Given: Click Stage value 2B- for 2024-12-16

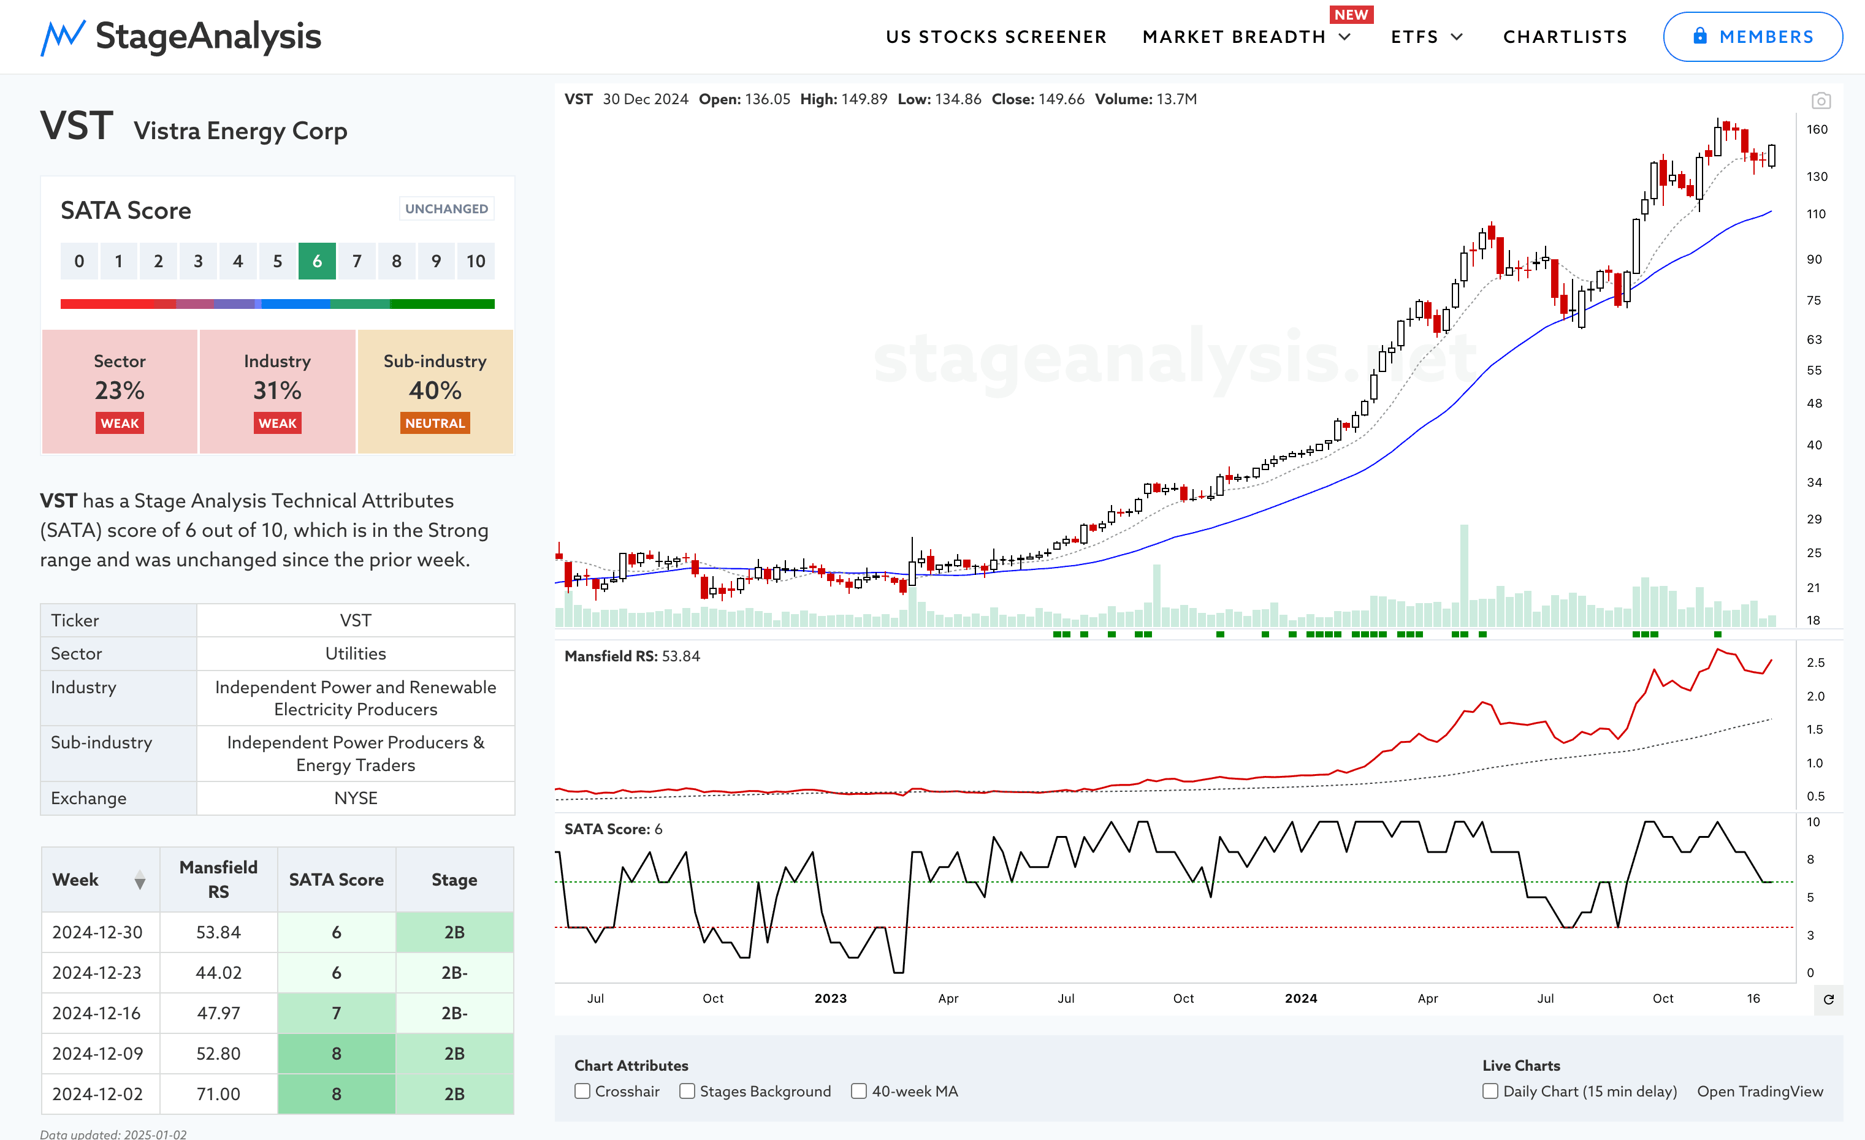Looking at the screenshot, I should (x=454, y=1013).
